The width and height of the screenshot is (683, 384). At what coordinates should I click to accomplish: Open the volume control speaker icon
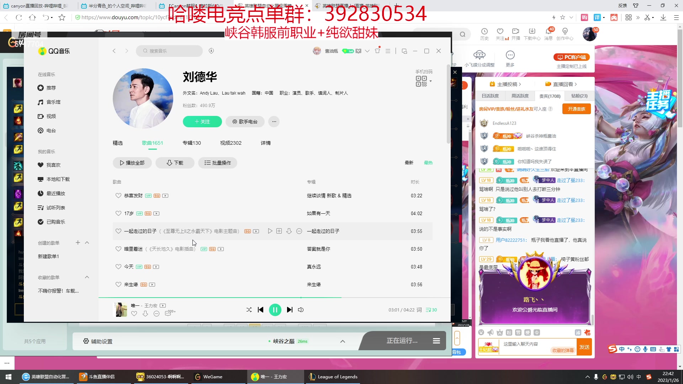tap(301, 310)
